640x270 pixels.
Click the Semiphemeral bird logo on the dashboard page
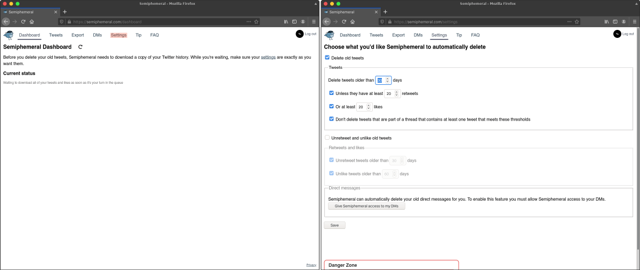point(9,35)
